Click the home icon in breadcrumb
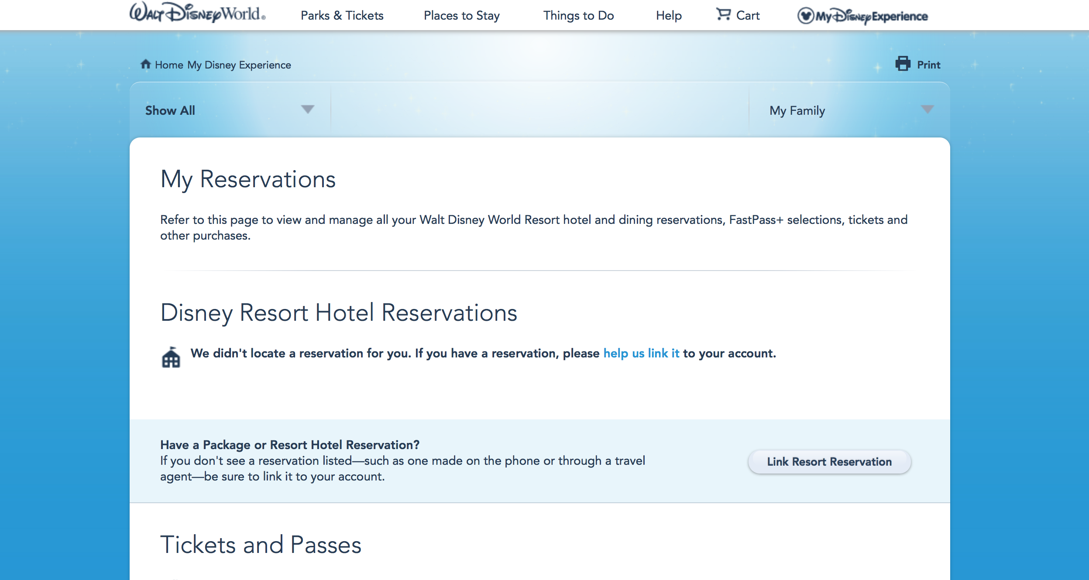1089x580 pixels. coord(146,64)
